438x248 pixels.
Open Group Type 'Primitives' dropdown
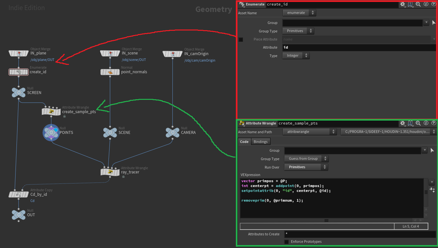(298, 31)
